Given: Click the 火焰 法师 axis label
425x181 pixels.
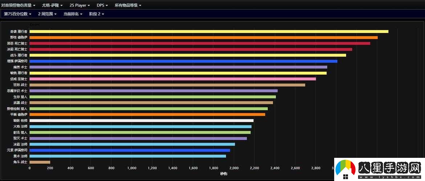Looking at the screenshot, I should click(x=20, y=126).
